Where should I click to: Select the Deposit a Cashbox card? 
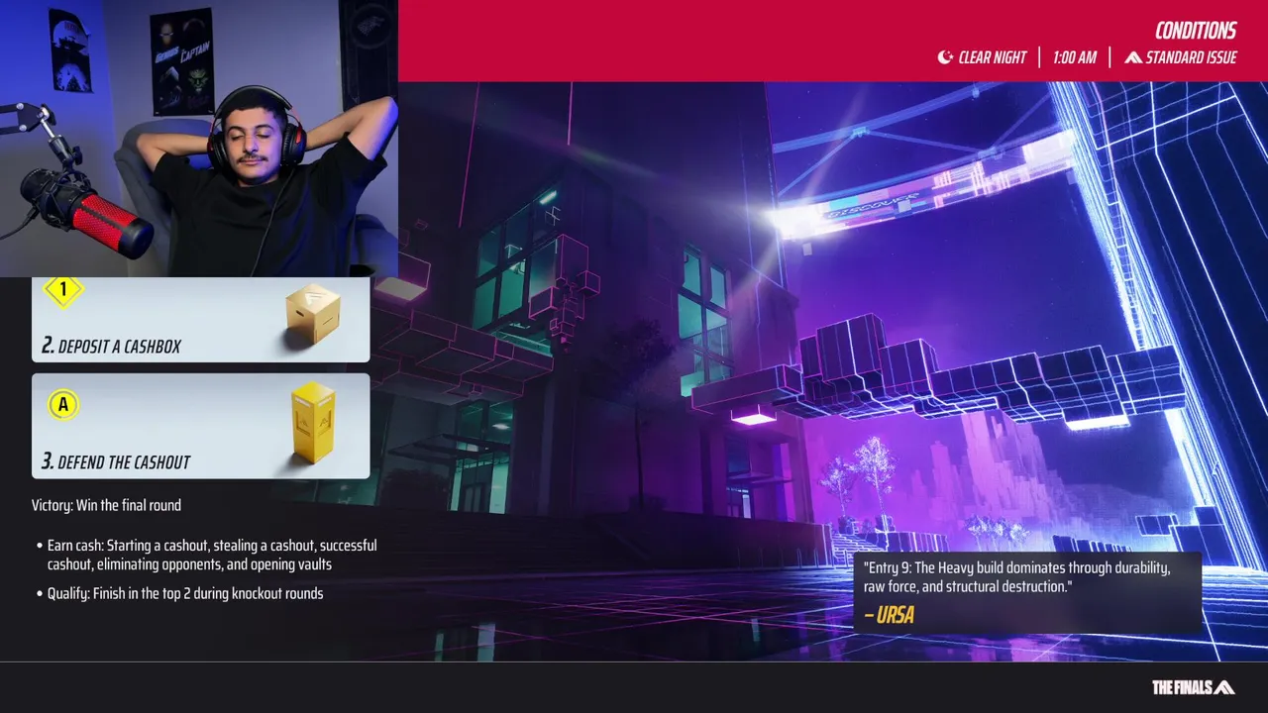click(x=200, y=319)
